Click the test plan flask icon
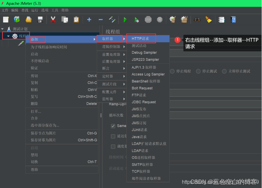This screenshot has height=188, width=262. coord(9,29)
